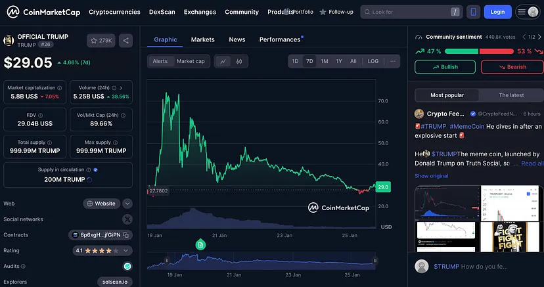
Task: Select the 1M time range
Action: point(325,61)
